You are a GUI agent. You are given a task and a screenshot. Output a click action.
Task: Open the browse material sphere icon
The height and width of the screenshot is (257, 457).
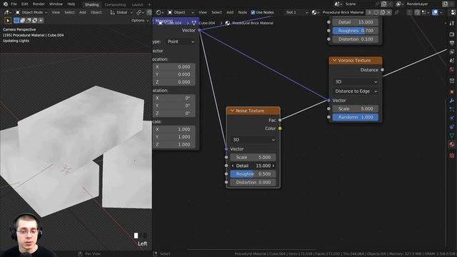click(315, 12)
